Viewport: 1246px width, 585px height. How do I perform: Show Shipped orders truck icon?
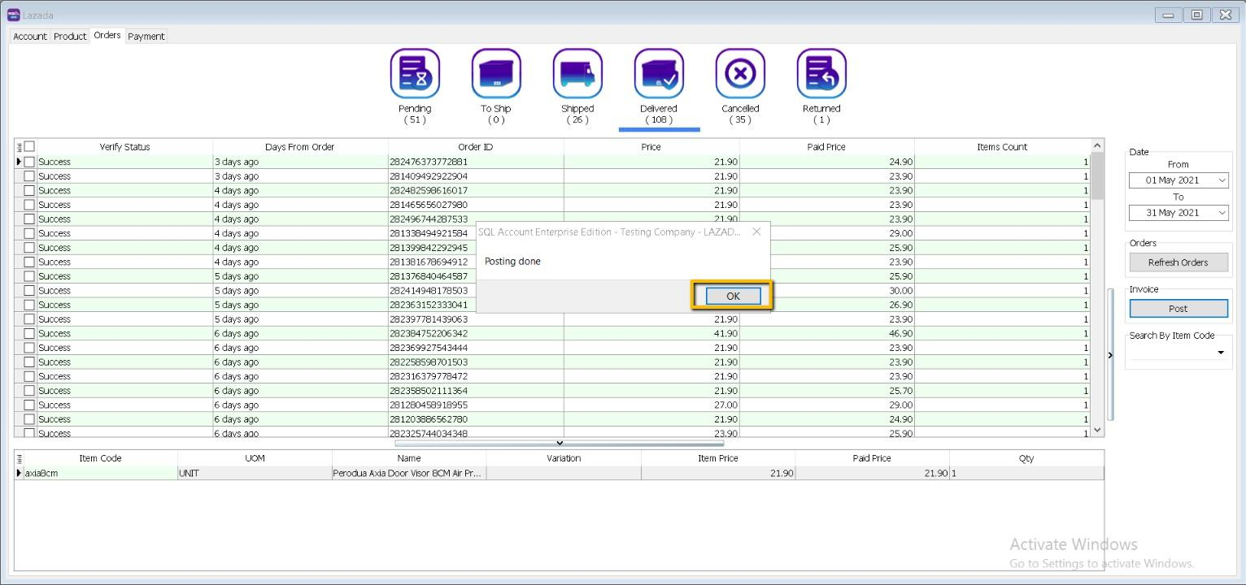point(577,73)
